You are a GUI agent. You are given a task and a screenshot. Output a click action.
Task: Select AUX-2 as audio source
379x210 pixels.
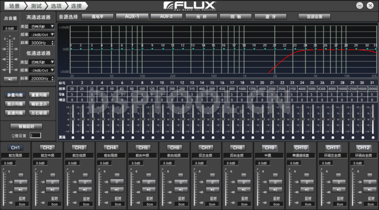(x=166, y=17)
